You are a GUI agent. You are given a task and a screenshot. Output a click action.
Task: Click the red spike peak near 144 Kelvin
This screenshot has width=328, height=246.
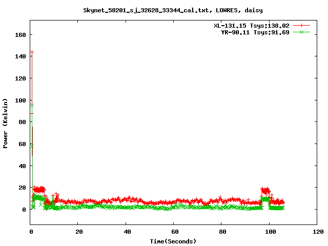click(32, 52)
